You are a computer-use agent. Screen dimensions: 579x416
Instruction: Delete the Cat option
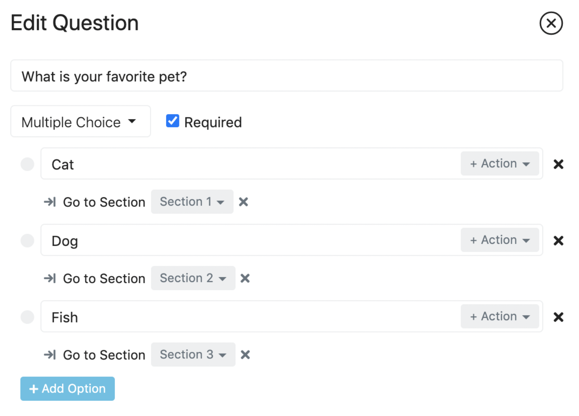tap(558, 164)
